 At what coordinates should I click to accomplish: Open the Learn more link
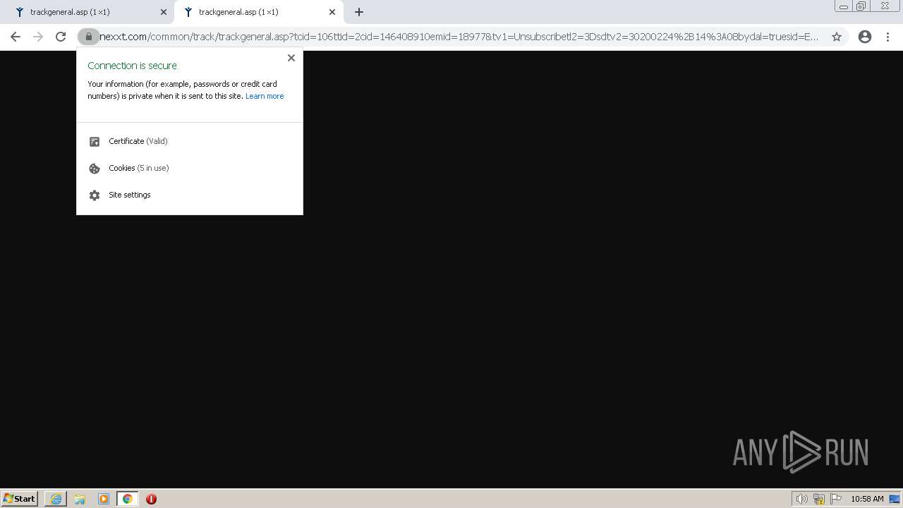[265, 96]
